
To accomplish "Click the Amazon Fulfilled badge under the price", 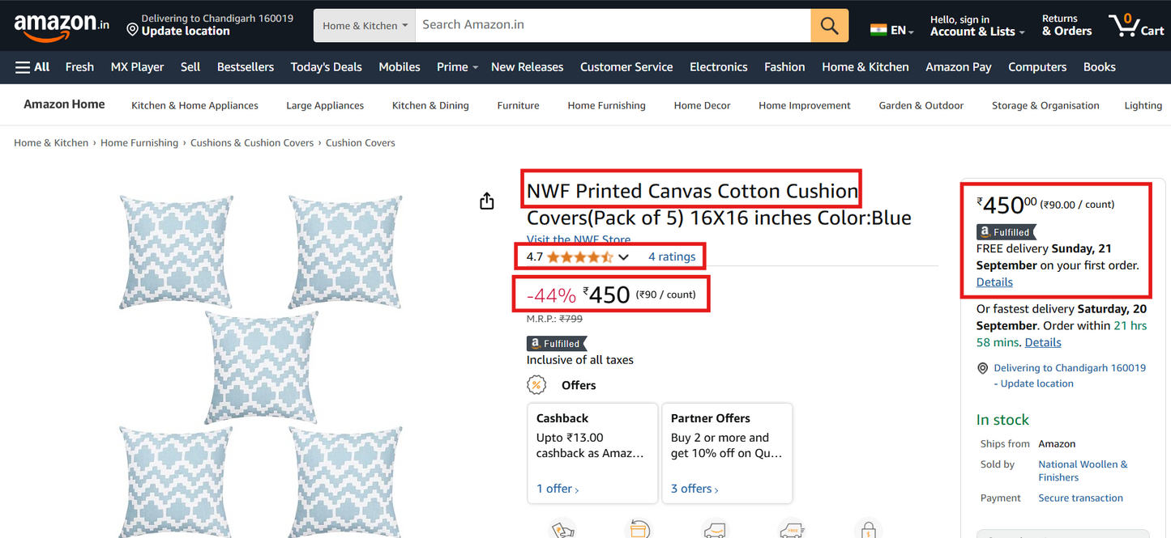I will pyautogui.click(x=556, y=343).
